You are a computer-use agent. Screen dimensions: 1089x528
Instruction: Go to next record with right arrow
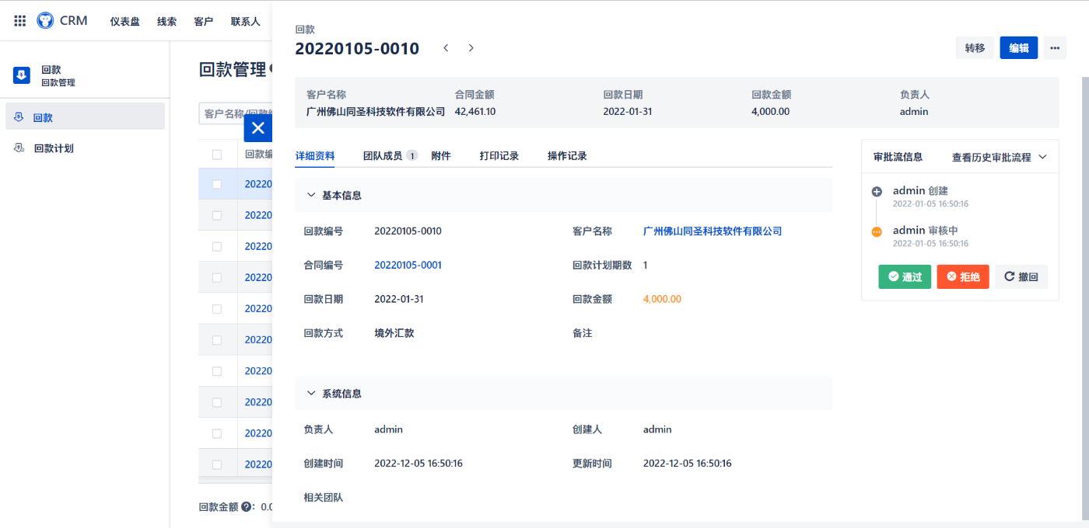[x=471, y=48]
